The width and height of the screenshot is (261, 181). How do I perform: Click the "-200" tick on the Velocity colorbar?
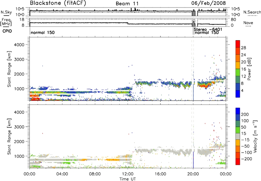point(246,159)
